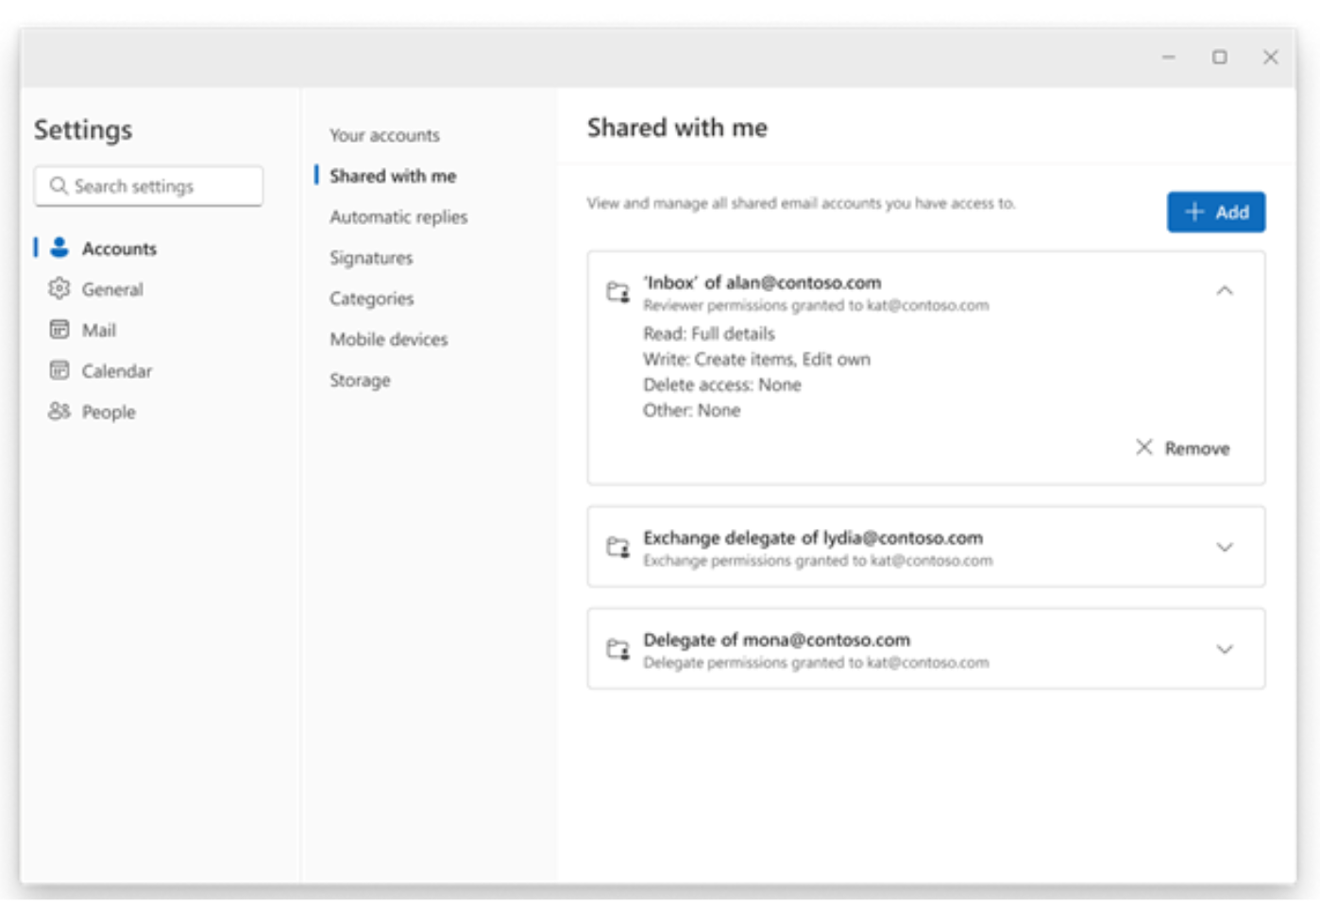Collapse the alan@contoso.com Inbox permissions card

tap(1224, 291)
